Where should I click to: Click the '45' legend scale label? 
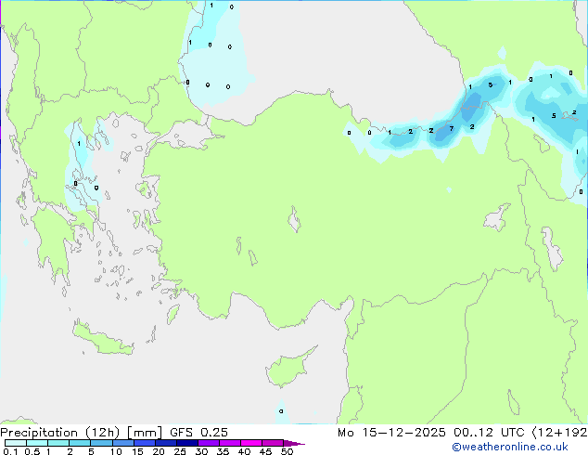(265, 451)
